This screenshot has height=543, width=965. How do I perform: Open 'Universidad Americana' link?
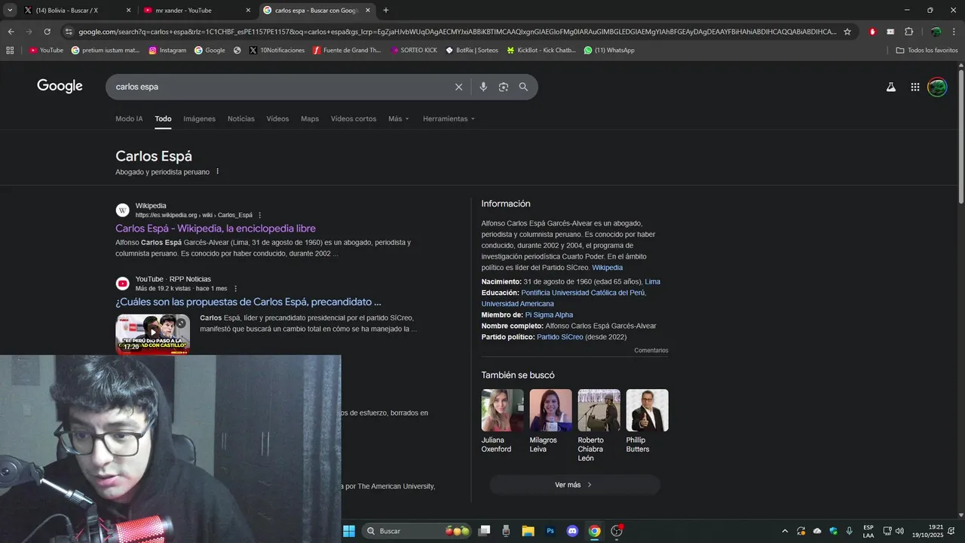[x=518, y=304]
